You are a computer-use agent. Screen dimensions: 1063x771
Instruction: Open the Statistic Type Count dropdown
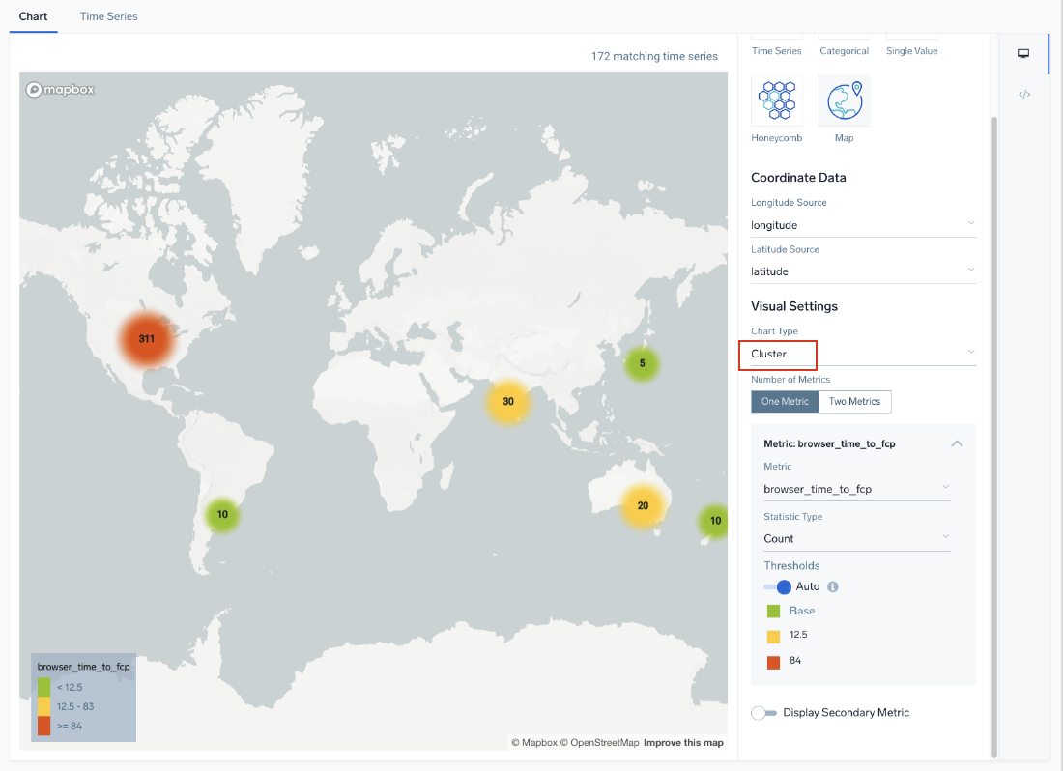[x=856, y=539]
